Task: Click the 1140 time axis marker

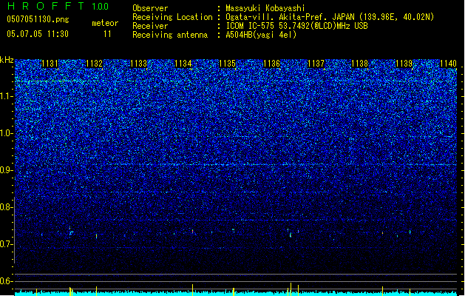Action: (449, 64)
